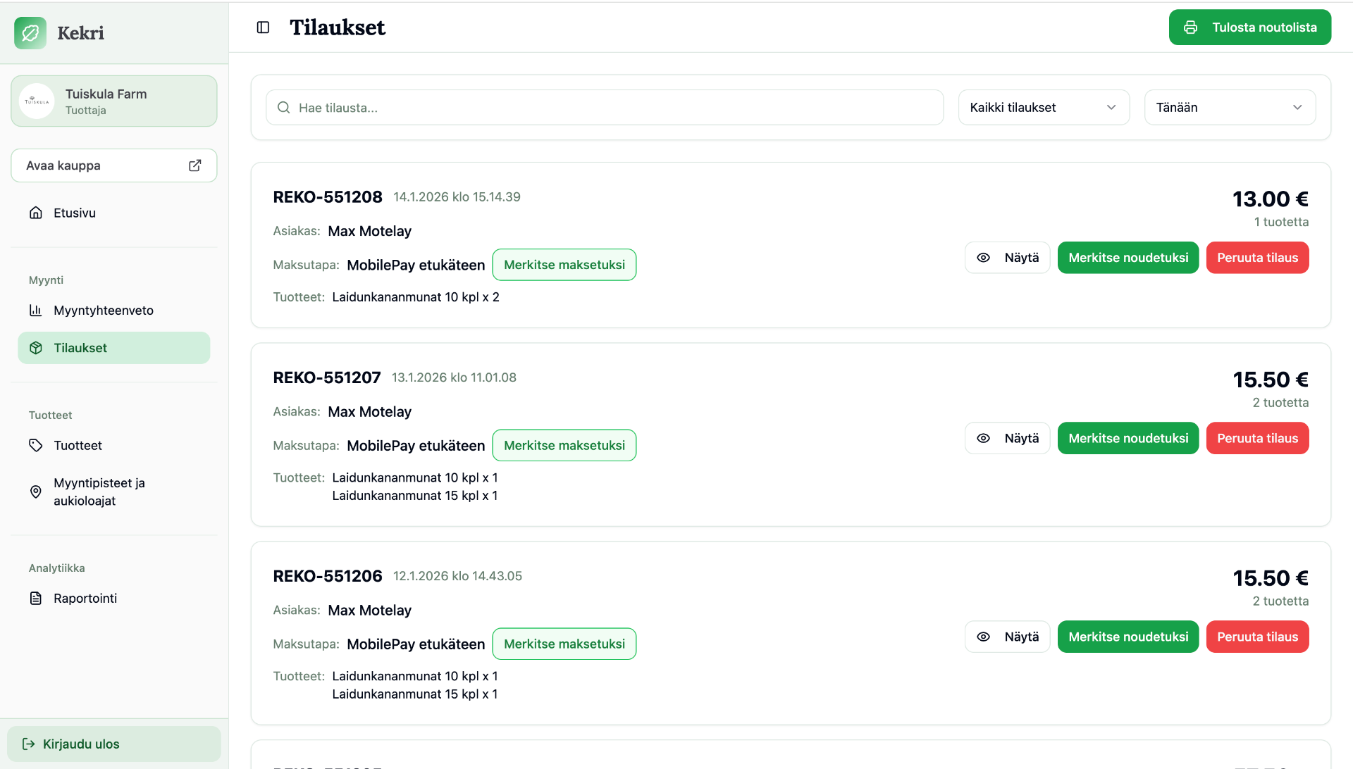Focus the Hae tilausta search field
This screenshot has width=1353, height=769.
point(605,108)
